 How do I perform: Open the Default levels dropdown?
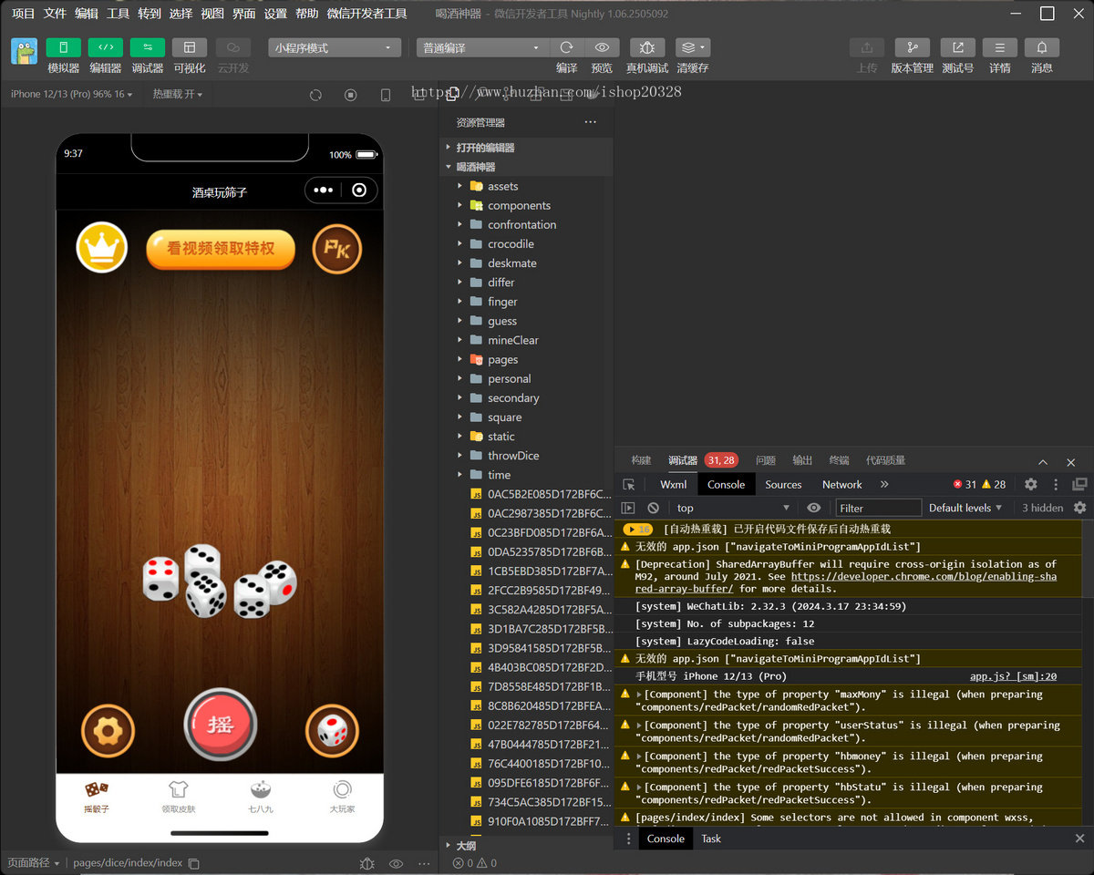[965, 508]
